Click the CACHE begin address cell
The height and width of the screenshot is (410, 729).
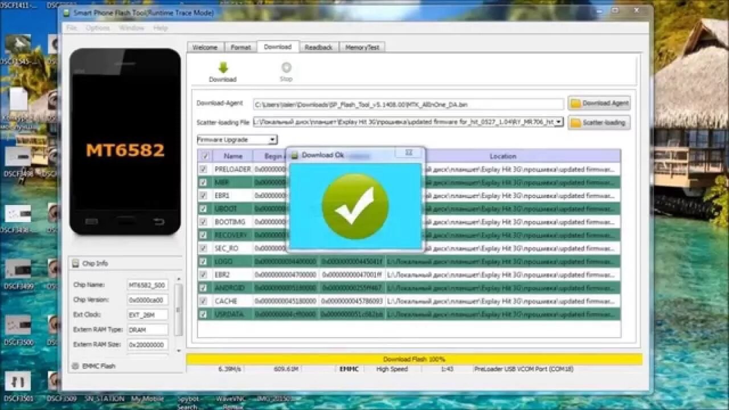click(x=286, y=301)
